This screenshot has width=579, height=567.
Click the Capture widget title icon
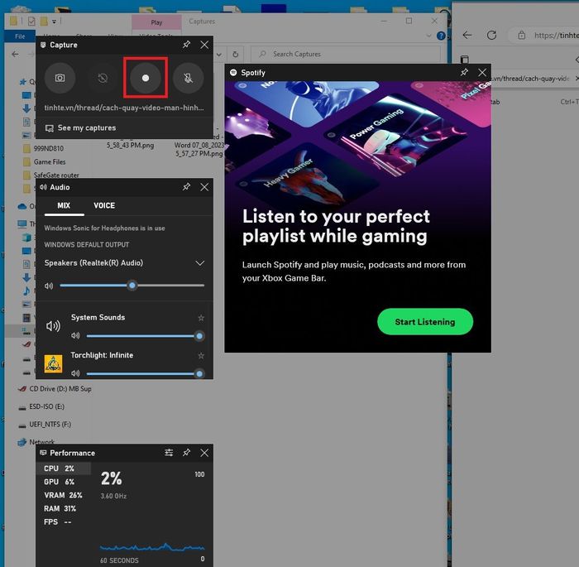43,45
